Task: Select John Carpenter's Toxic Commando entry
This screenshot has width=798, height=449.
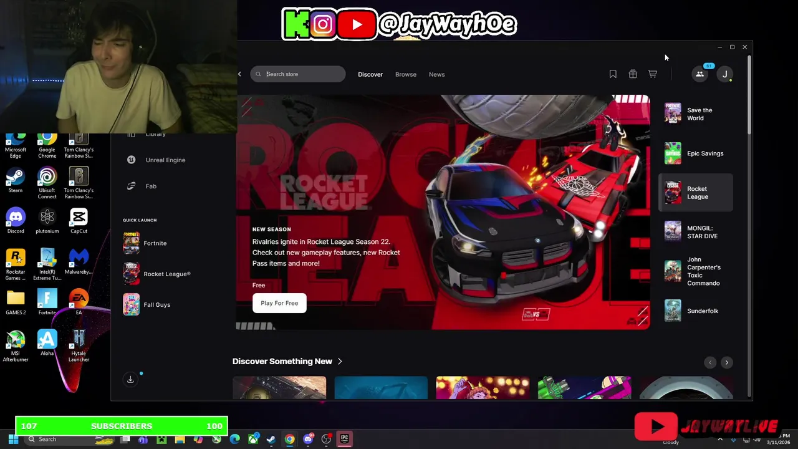Action: [696, 271]
